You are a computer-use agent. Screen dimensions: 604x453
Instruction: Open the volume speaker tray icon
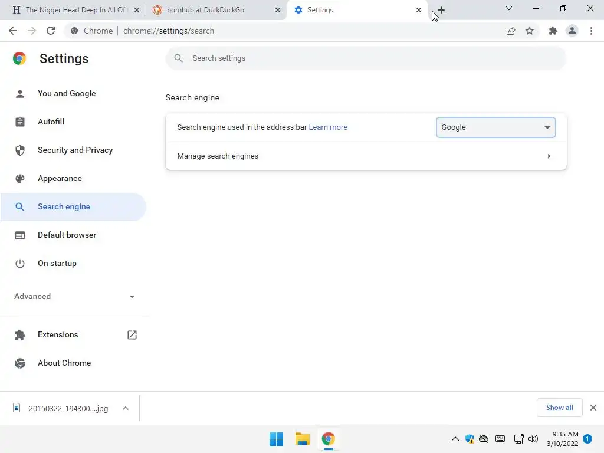(533, 439)
